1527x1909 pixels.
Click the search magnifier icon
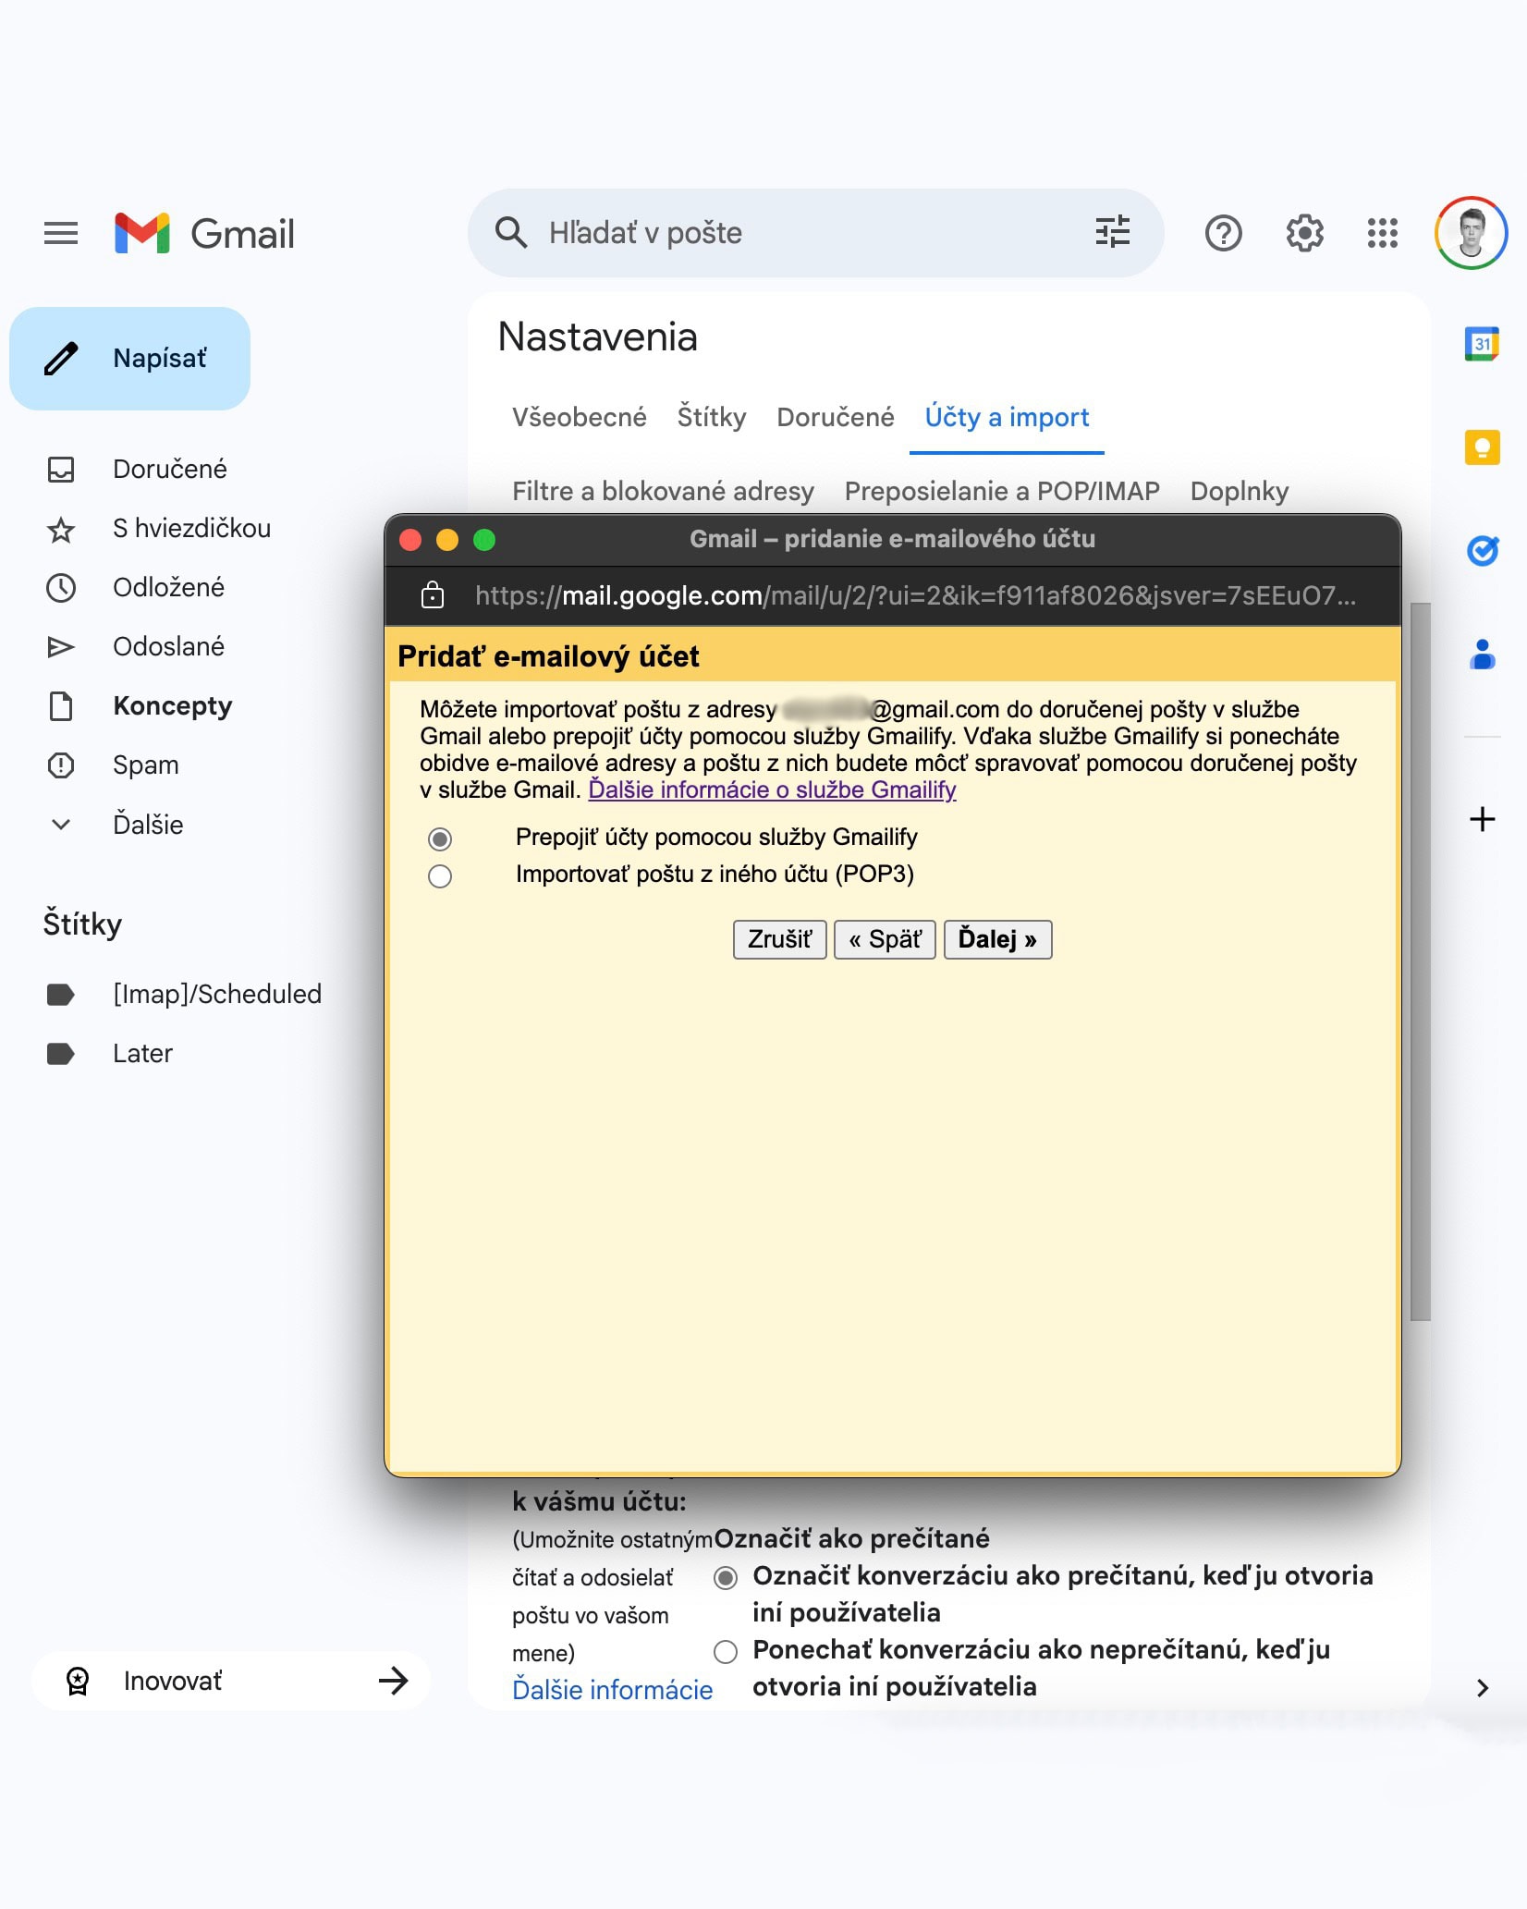[x=510, y=233]
